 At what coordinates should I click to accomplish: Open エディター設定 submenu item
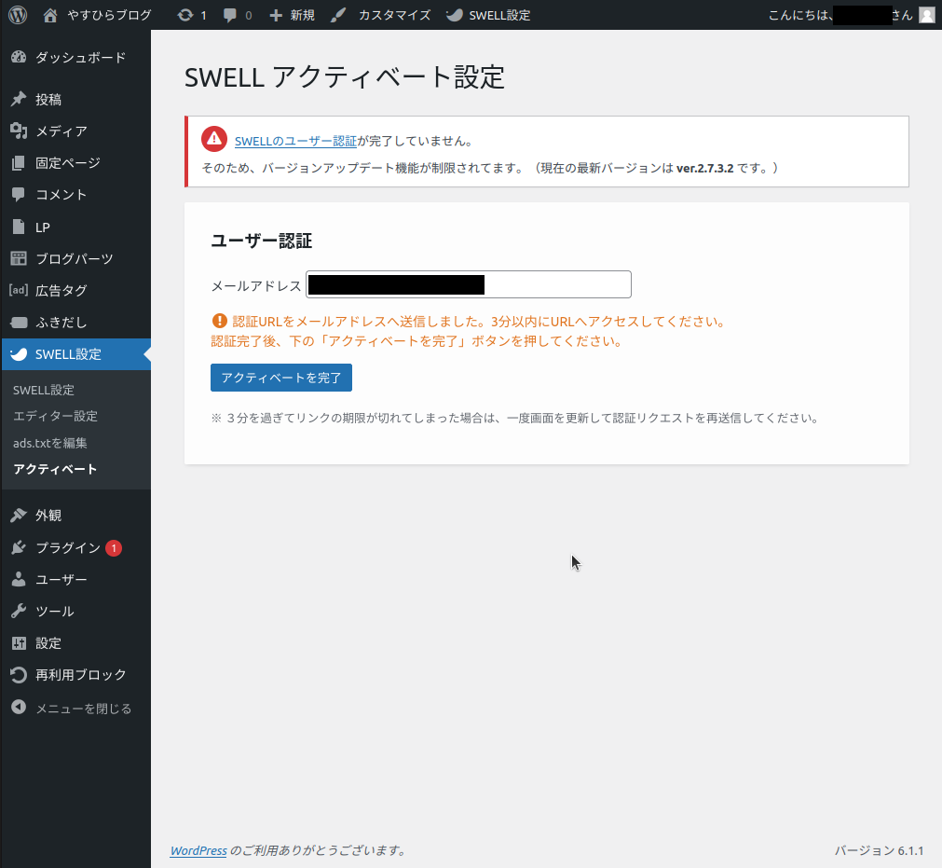click(x=55, y=416)
